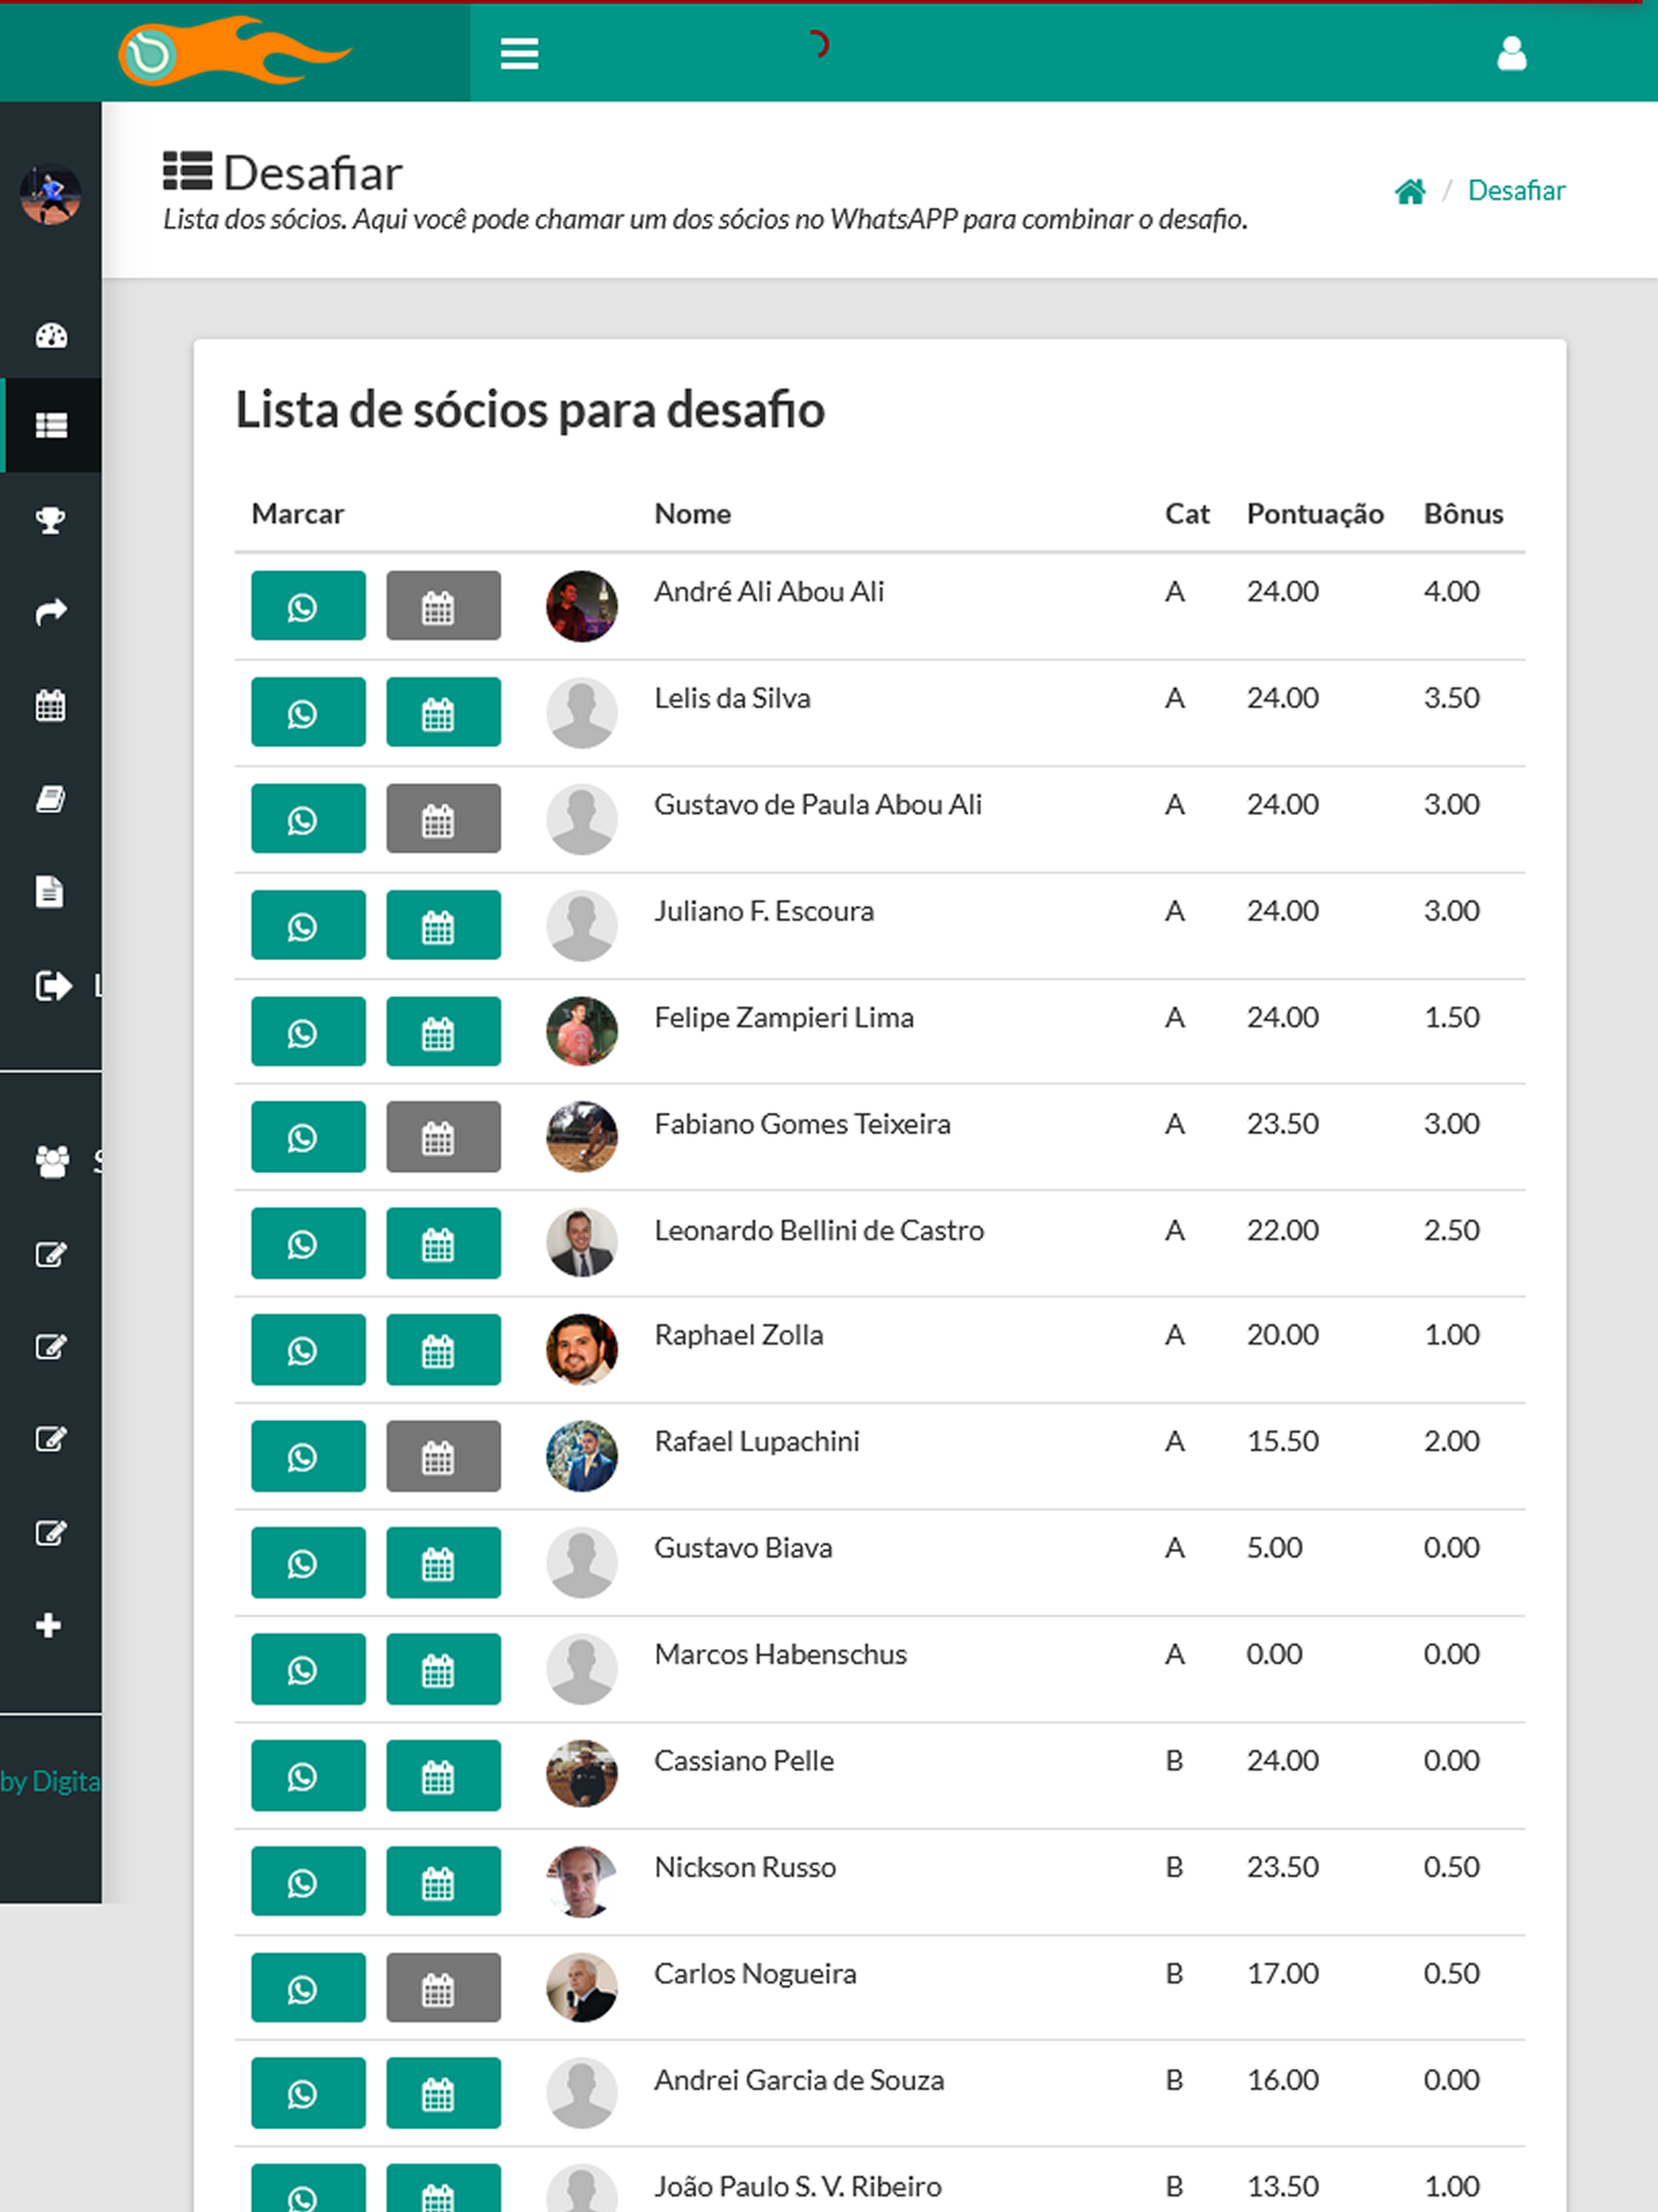Screen dimensions: 1658x2212
Task: Open WhatsApp for Gustavo de Paula Abou Ali
Action: pos(308,818)
